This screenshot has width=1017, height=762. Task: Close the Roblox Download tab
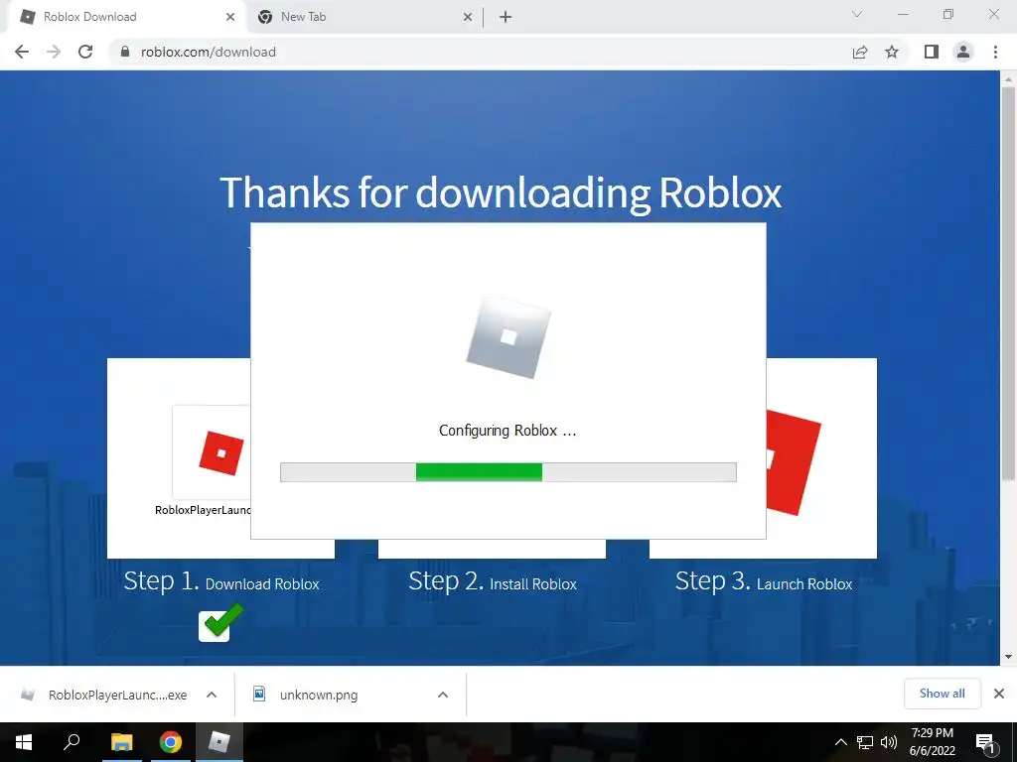click(230, 17)
